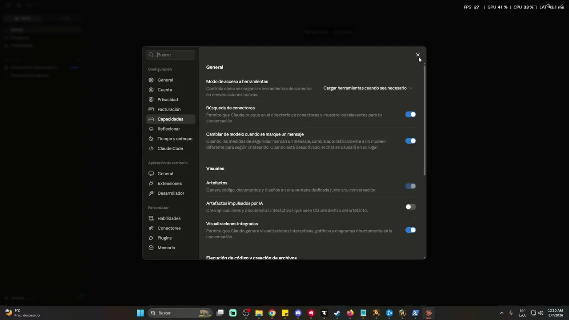The image size is (569, 320).
Task: Click the Personalizar sidebar section label
Action: tap(158, 208)
